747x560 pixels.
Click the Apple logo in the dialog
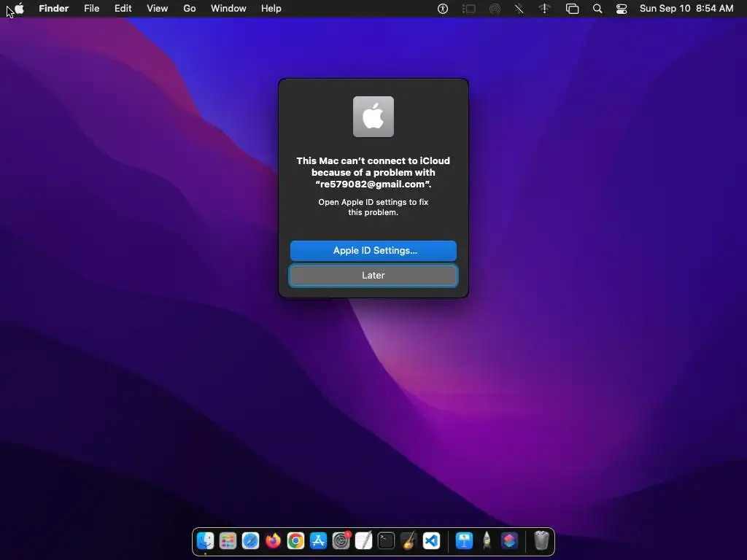[x=373, y=117]
